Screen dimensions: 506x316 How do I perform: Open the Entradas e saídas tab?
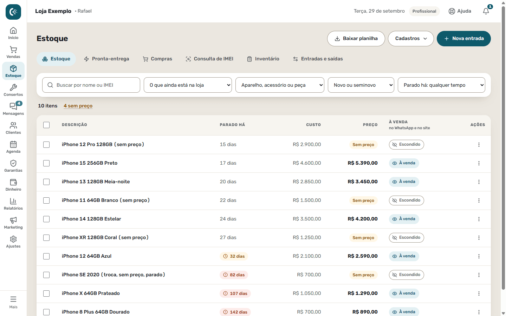pos(318,59)
